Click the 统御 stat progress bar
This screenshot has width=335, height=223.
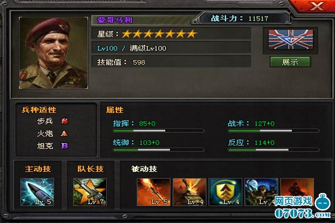[159, 150]
